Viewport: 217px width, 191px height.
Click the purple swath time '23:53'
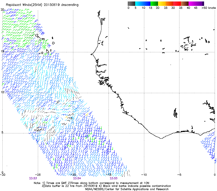(x=33, y=178)
